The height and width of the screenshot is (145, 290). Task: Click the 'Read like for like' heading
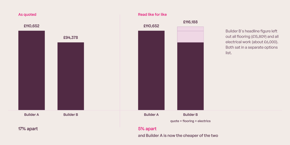click(x=152, y=15)
